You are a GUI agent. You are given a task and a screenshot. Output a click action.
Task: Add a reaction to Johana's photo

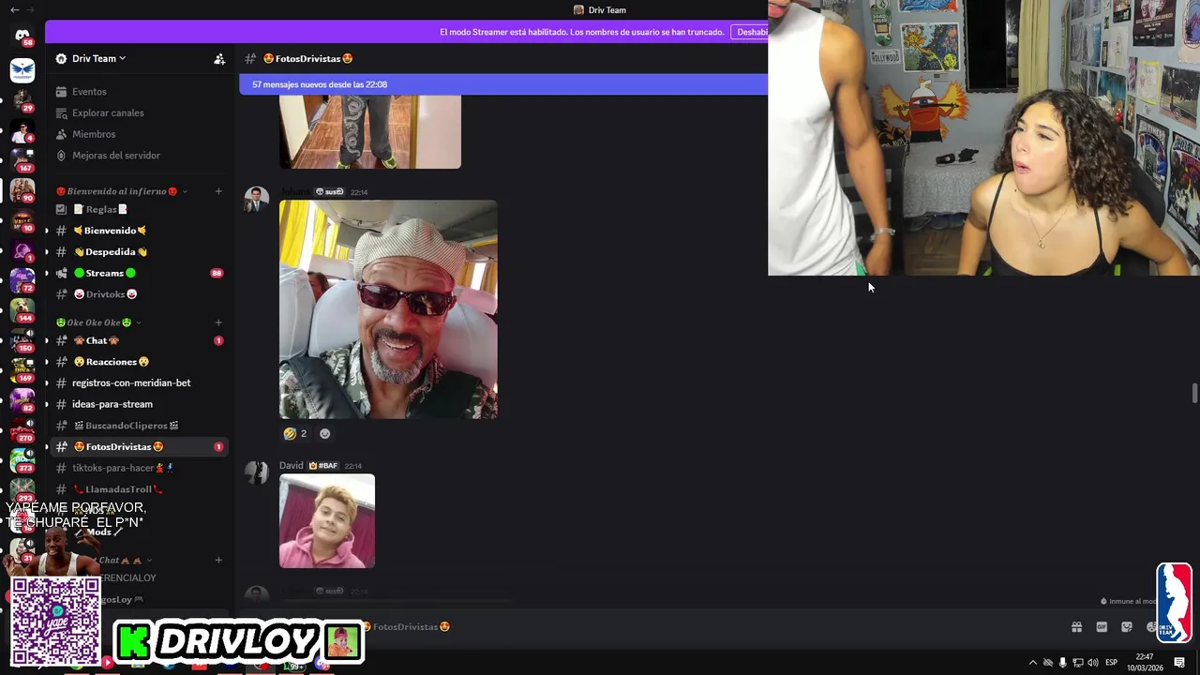(325, 433)
